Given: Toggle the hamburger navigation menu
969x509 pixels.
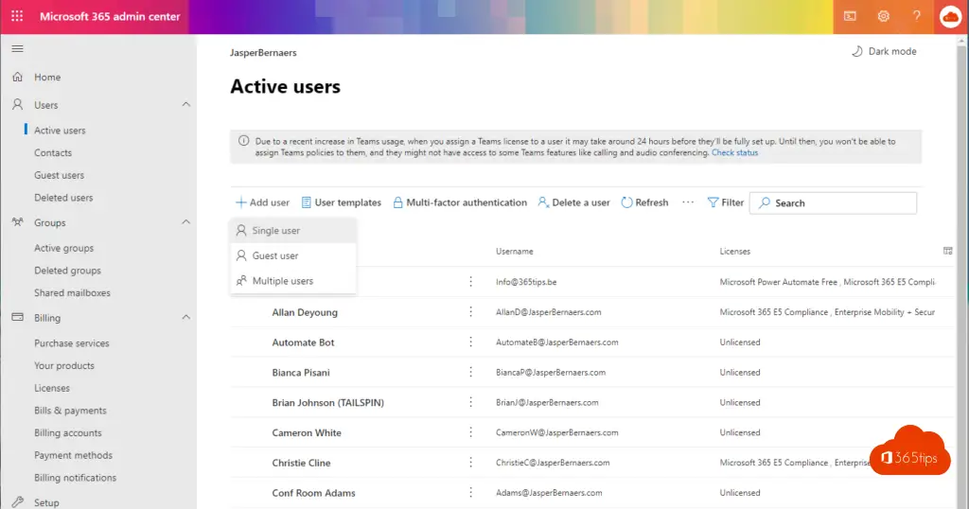Looking at the screenshot, I should click(17, 49).
